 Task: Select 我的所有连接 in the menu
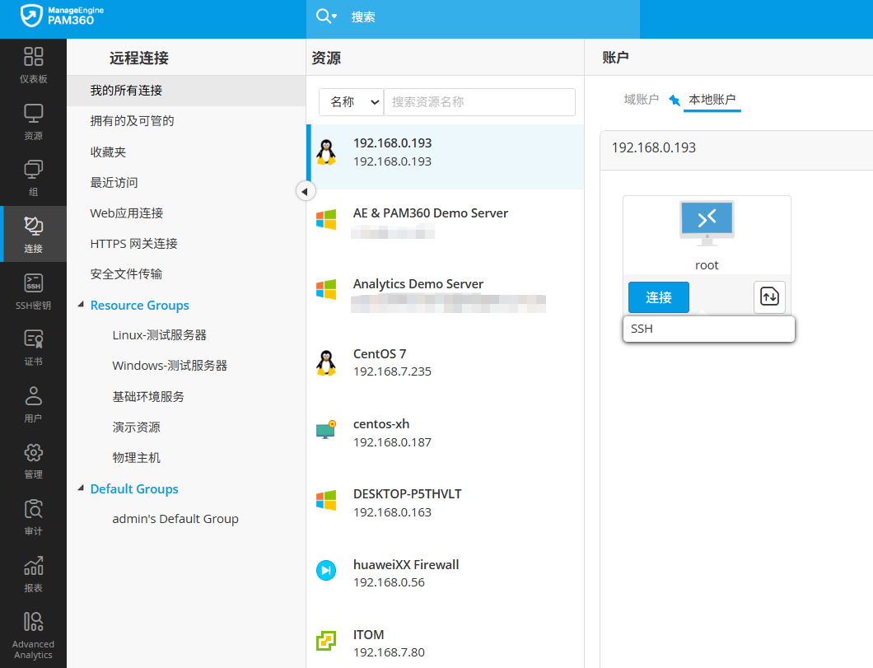tap(186, 91)
